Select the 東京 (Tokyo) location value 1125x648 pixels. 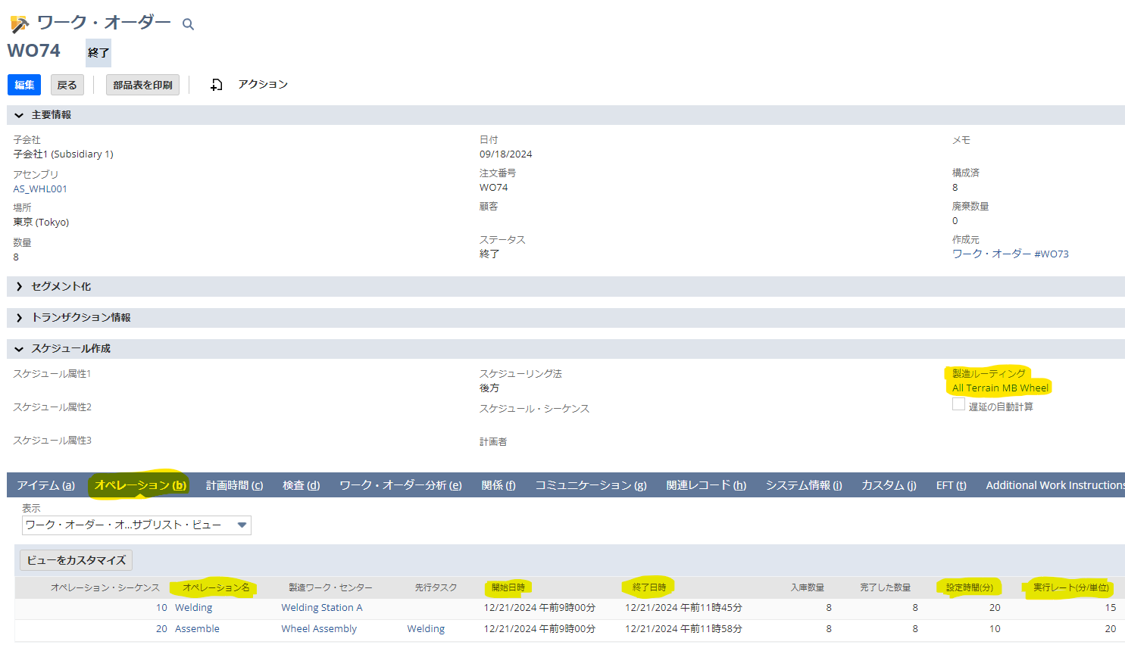click(x=41, y=223)
